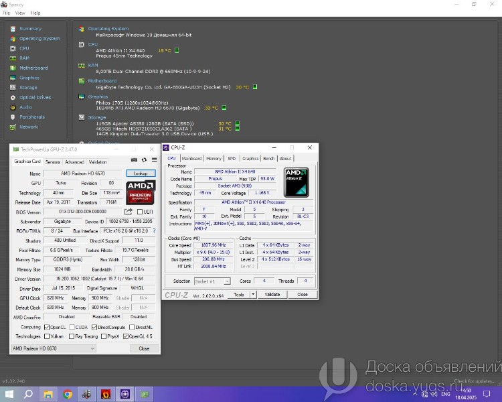
Task: Open the View menu in Speccy
Action: [x=20, y=13]
